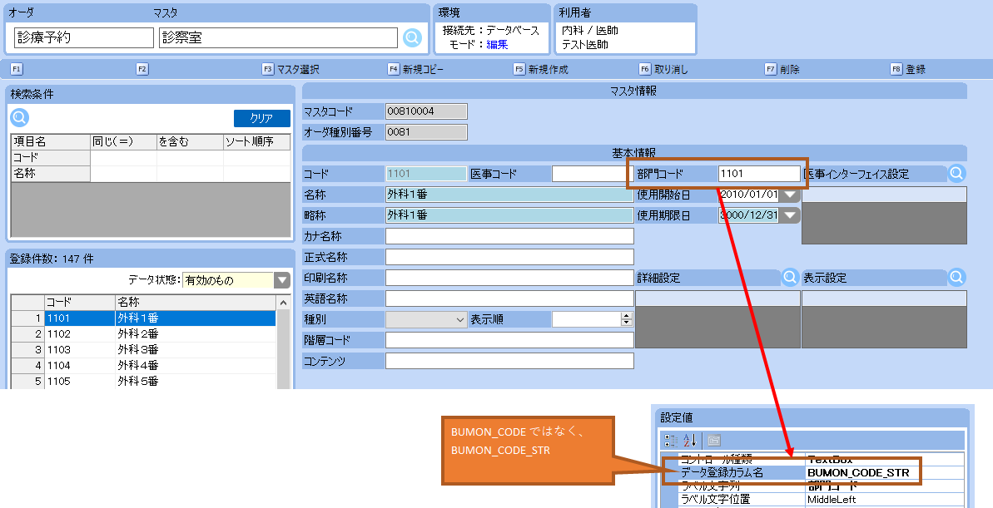Open the 種別 combo box
Screen dimensions: 993x508
click(426, 319)
